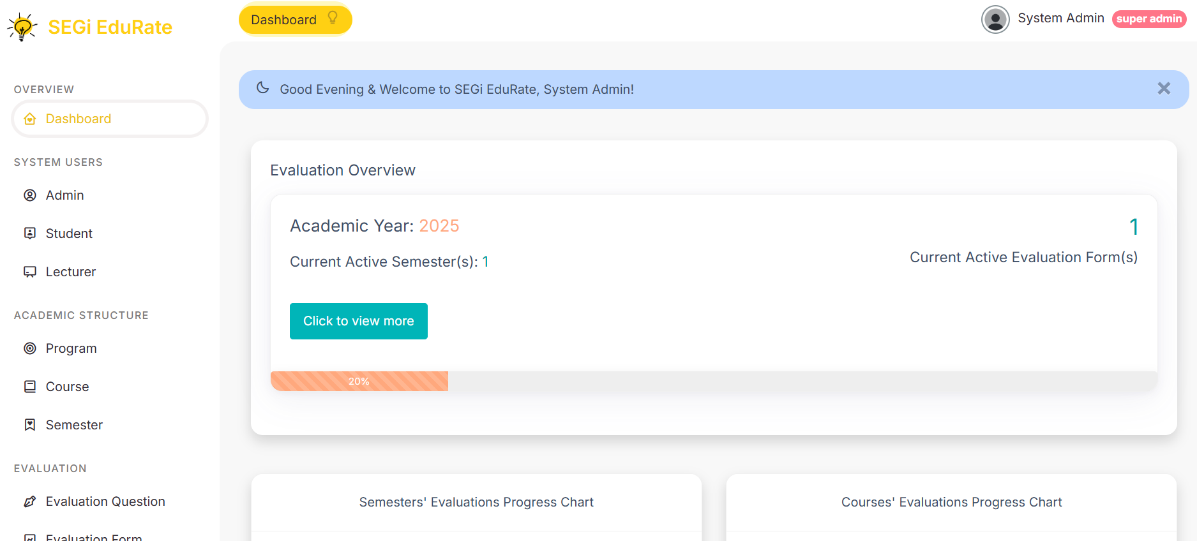1197x541 pixels.
Task: Click the Semesters' Evaluations Progress Chart title
Action: pyautogui.click(x=476, y=502)
